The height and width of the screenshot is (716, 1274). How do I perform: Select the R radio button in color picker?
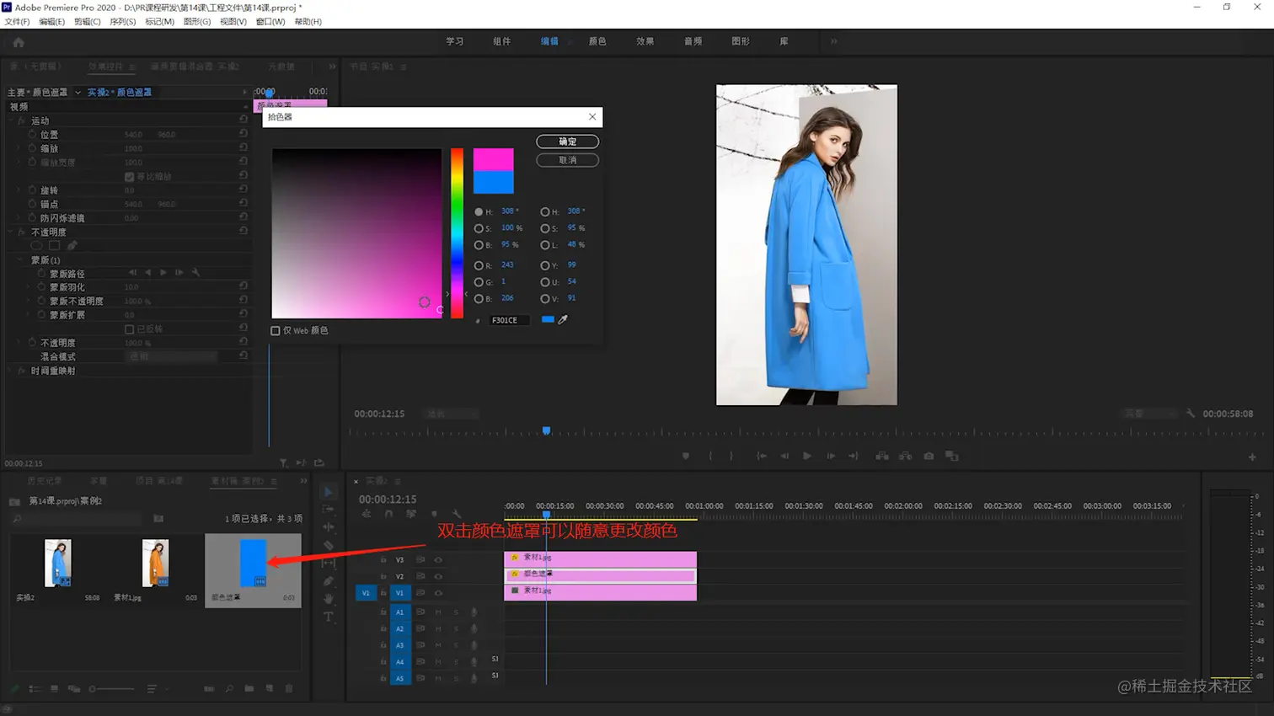coord(479,265)
